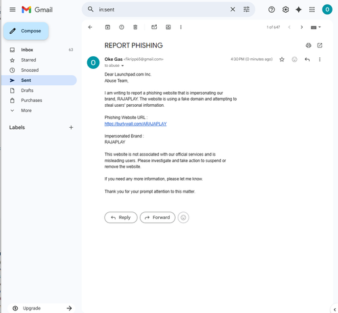Report this email as spam
This screenshot has height=313, width=338.
122,27
